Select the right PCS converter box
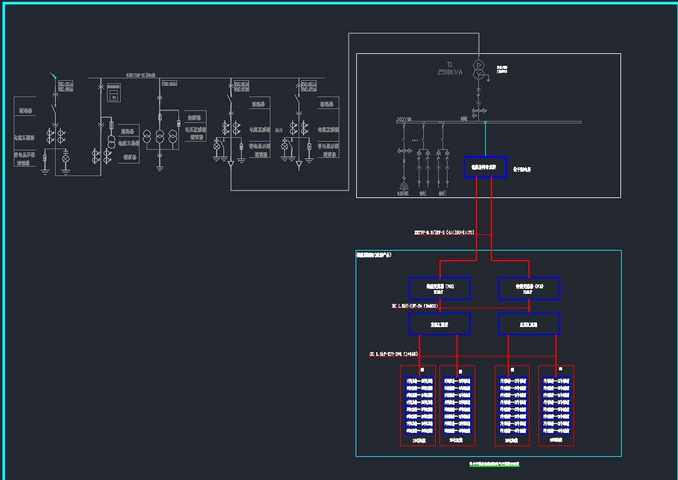Image resolution: width=678 pixels, height=480 pixels. click(x=529, y=288)
